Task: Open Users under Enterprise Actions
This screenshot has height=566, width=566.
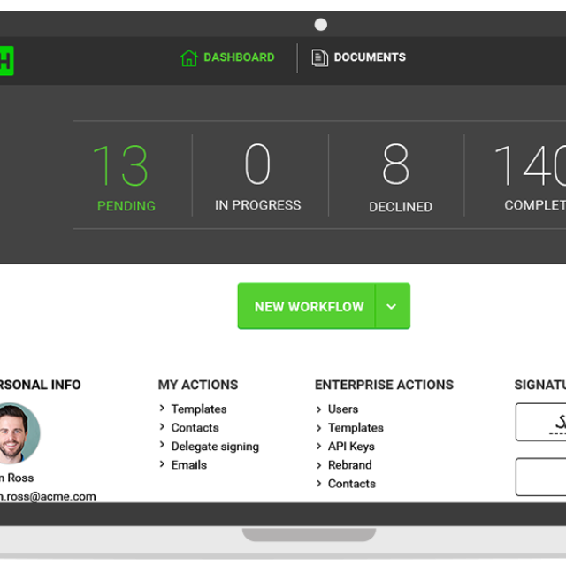Action: (x=342, y=409)
